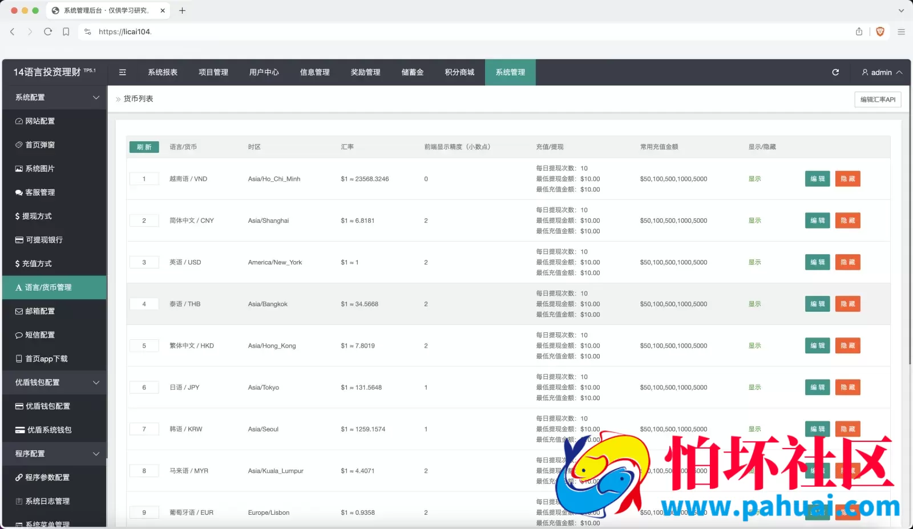Click sort order field of VND row
Viewport: 913px width, 529px height.
point(144,179)
